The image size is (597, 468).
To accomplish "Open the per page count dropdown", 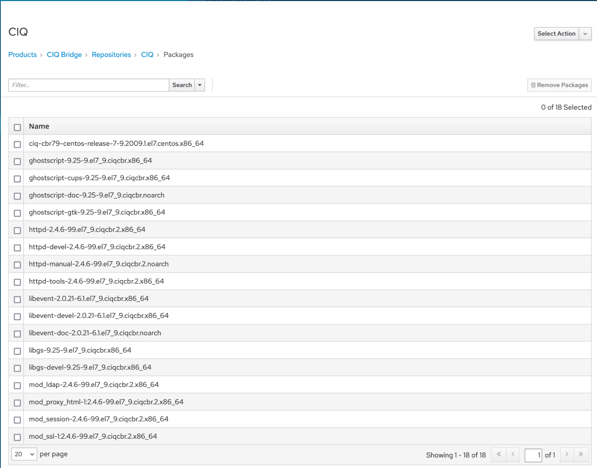I will click(x=24, y=454).
